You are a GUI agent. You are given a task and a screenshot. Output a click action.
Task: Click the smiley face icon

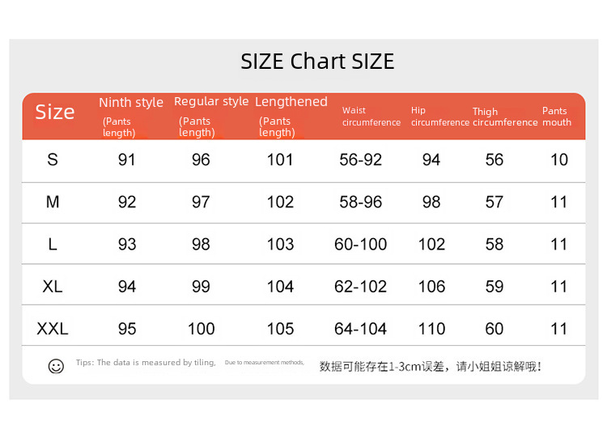click(x=56, y=366)
